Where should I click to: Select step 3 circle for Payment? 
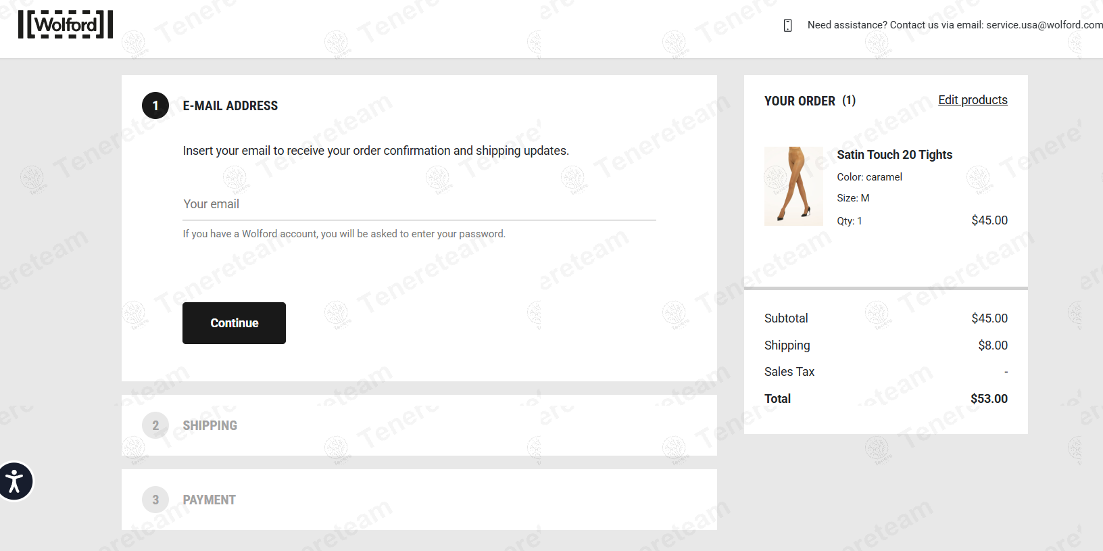point(155,500)
